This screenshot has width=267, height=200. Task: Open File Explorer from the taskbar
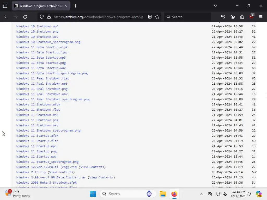coord(163,194)
